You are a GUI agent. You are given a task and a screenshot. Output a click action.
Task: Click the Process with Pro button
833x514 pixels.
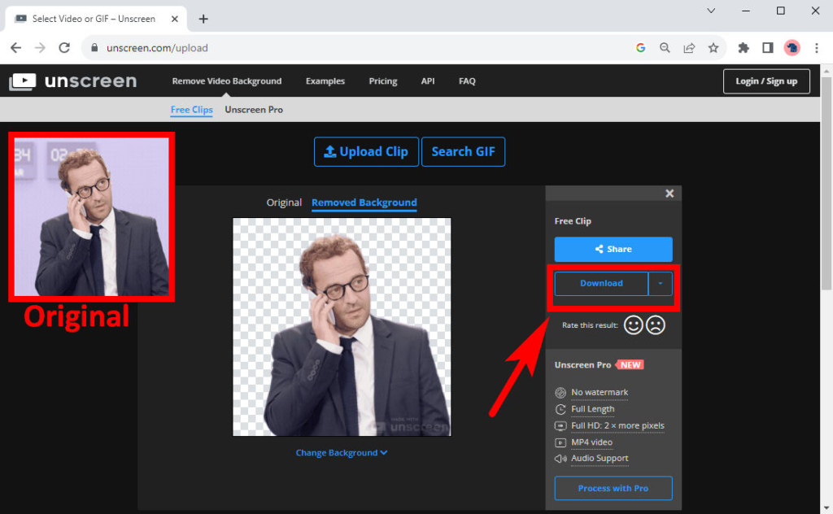tap(613, 488)
